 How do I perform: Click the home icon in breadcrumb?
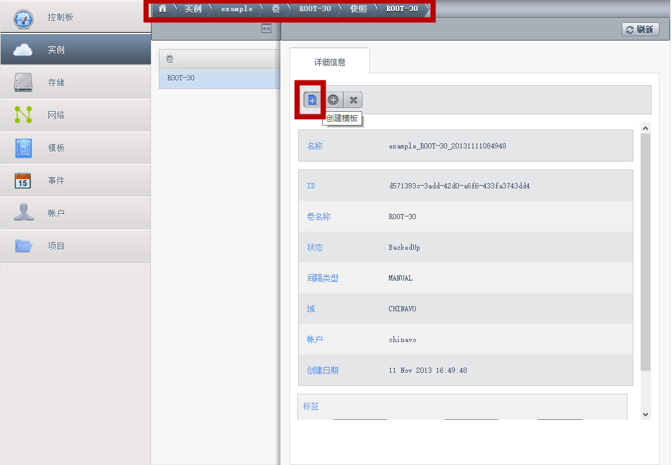162,9
